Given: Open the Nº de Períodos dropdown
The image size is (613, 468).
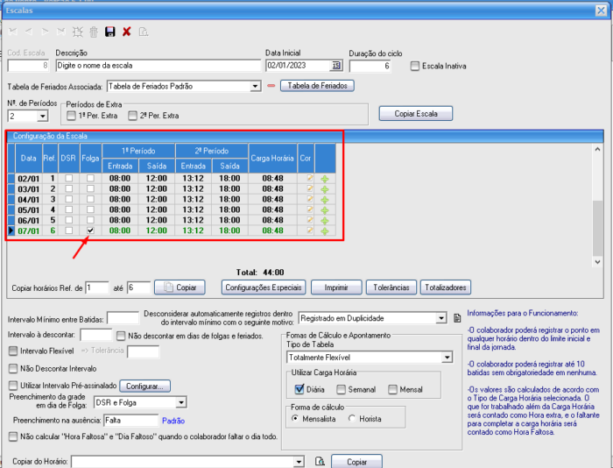Looking at the screenshot, I should [43, 116].
